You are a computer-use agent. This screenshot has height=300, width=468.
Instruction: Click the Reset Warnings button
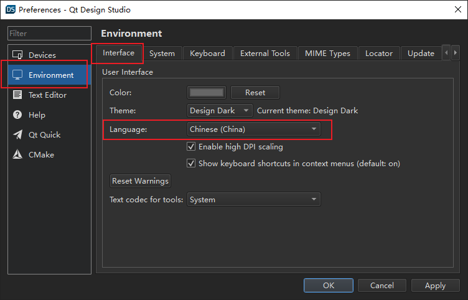coord(140,181)
